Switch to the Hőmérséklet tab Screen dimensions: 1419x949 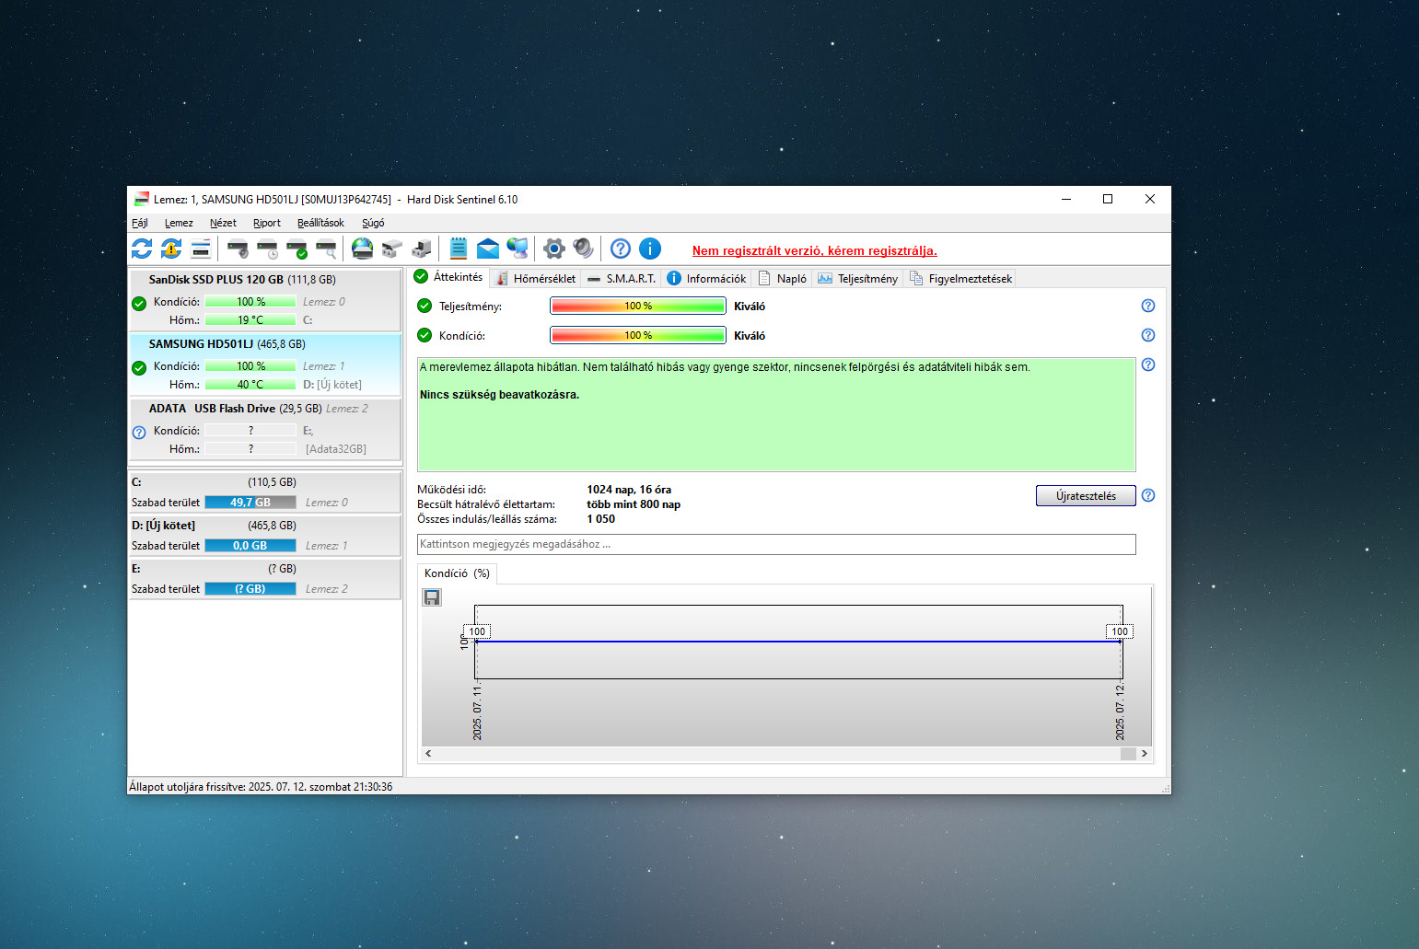(x=536, y=279)
